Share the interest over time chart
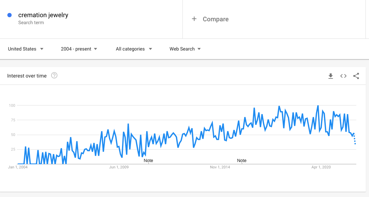 tap(356, 76)
